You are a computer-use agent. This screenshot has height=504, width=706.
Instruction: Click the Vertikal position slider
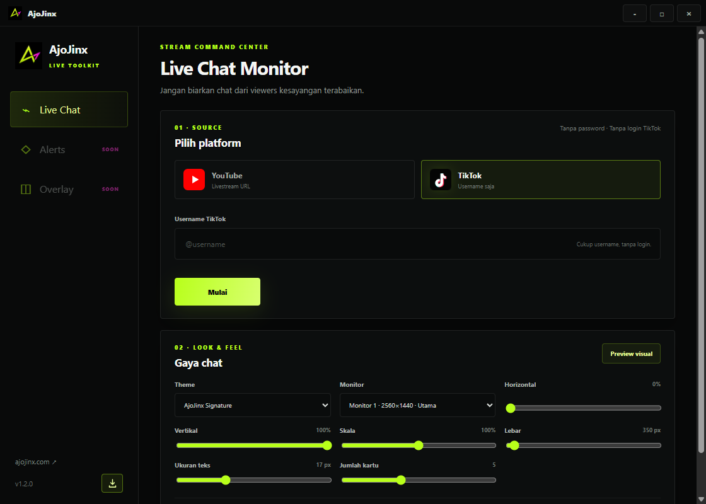tap(253, 445)
